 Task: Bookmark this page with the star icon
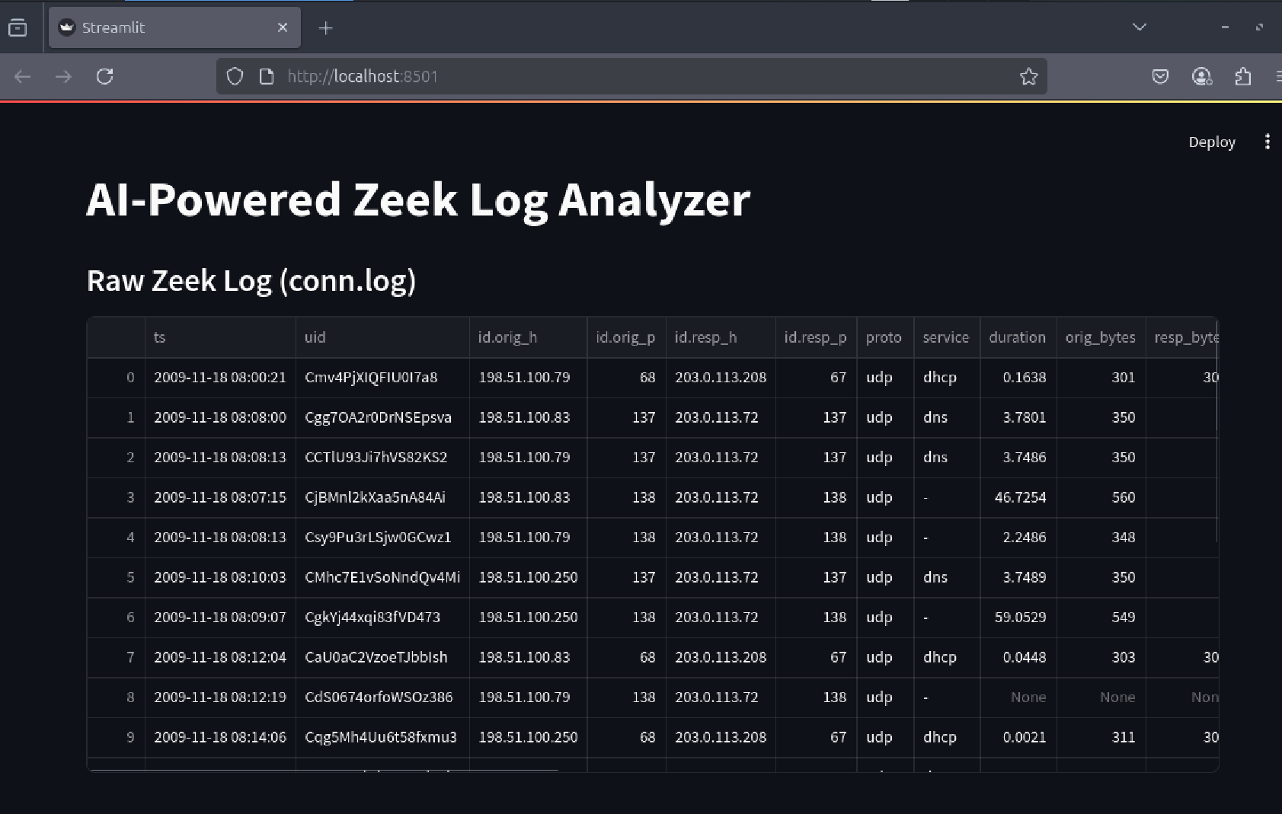[x=1028, y=76]
